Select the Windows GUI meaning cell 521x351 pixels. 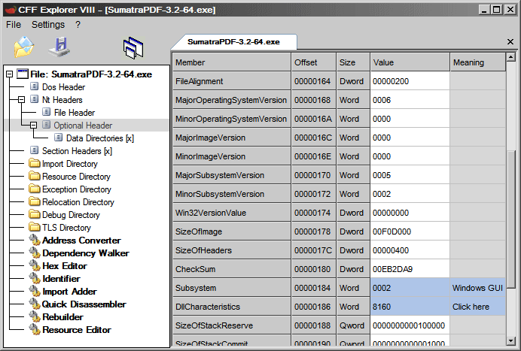(x=477, y=288)
